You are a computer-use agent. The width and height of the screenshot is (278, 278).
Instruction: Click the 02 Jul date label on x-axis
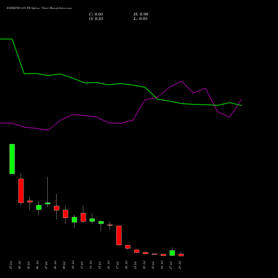19,265
